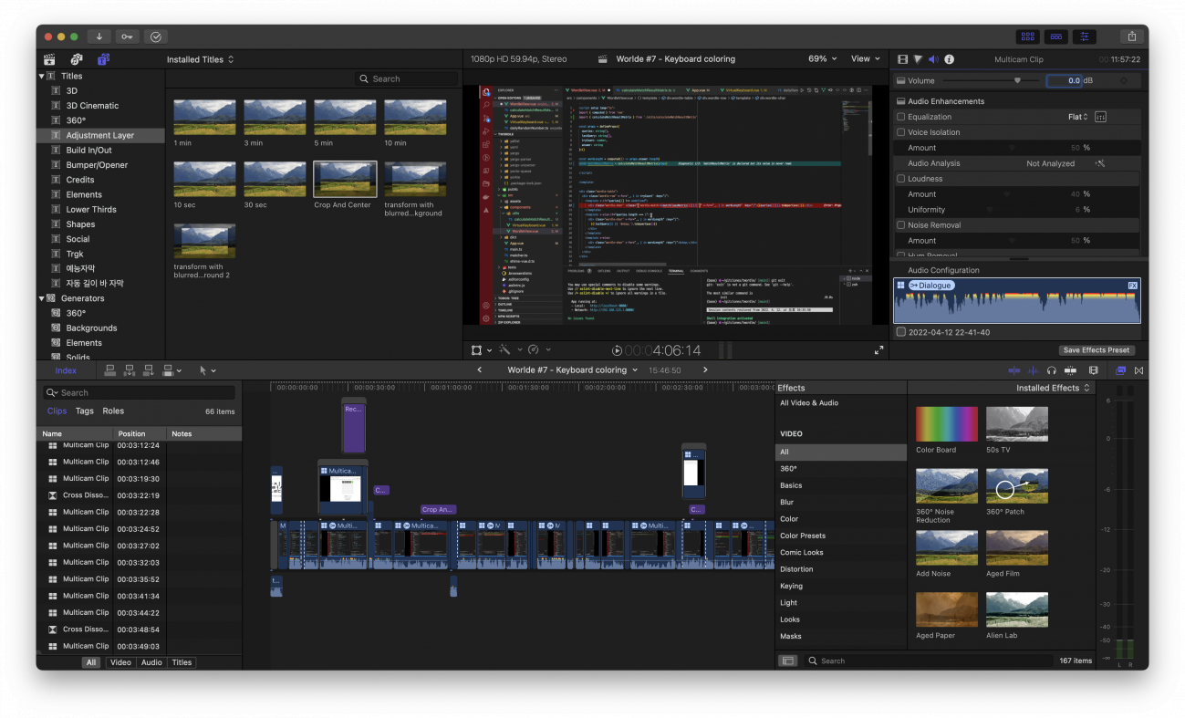Click the Audio Analysis magic wand icon
Image resolution: width=1185 pixels, height=718 pixels.
(x=1100, y=163)
